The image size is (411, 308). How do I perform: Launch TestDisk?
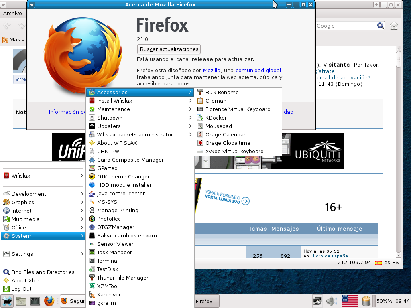coord(140,269)
